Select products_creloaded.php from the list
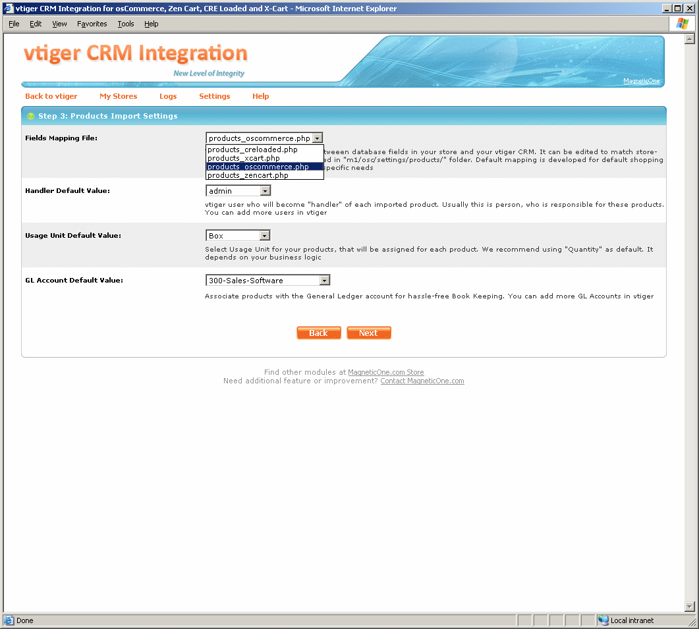Viewport: 699px width, 629px height. [264, 150]
